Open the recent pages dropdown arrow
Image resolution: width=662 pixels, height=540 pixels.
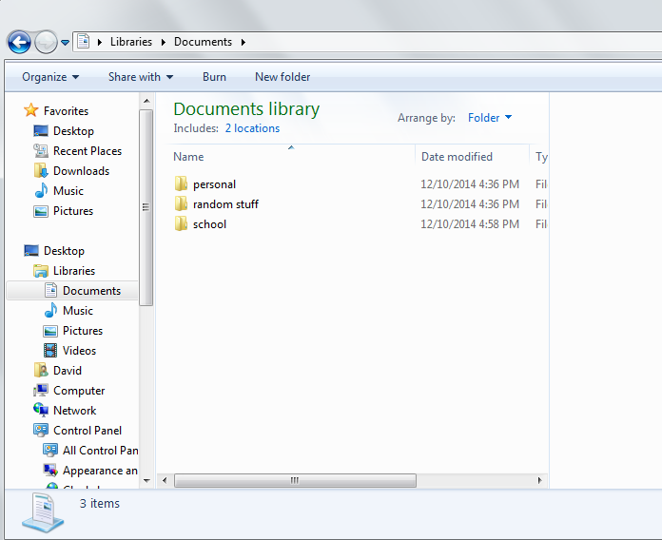65,42
